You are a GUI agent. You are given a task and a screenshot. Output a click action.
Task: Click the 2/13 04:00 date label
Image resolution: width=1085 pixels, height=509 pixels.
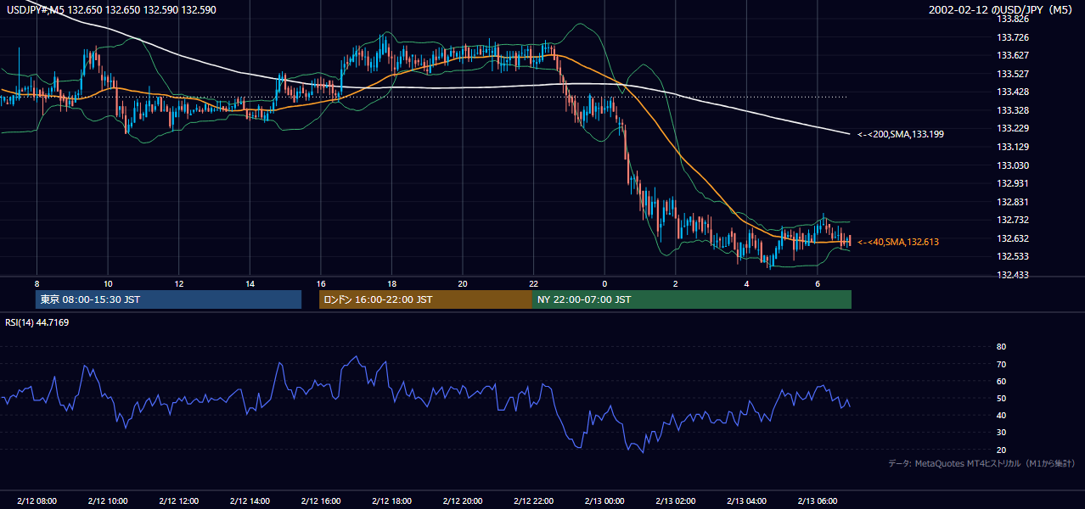point(746,501)
